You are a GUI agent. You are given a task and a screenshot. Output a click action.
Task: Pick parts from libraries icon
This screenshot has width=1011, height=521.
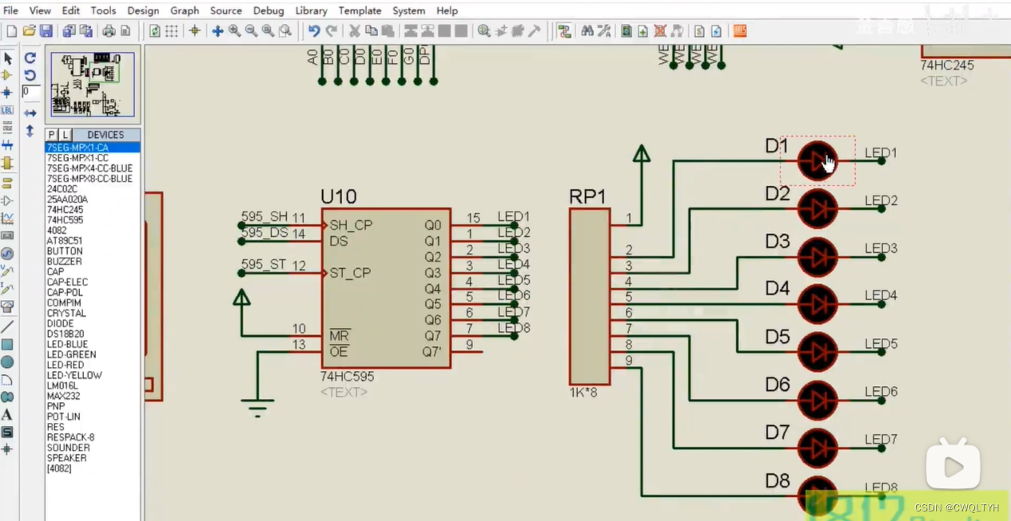click(484, 31)
